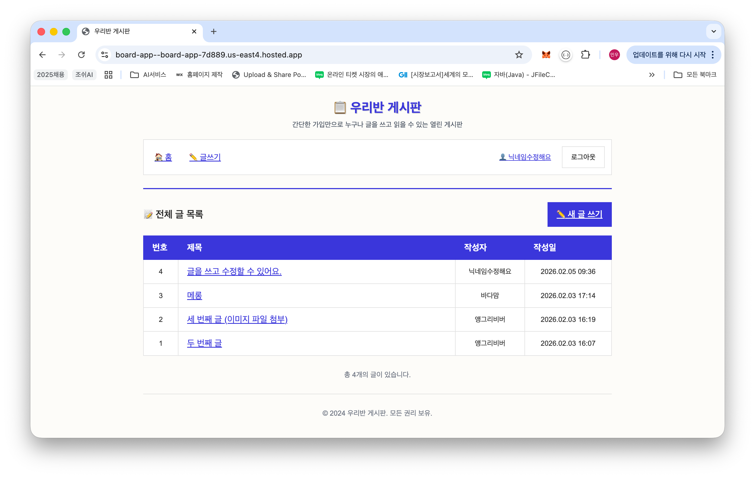Select the 우리반 게시판 tab

tap(135, 31)
